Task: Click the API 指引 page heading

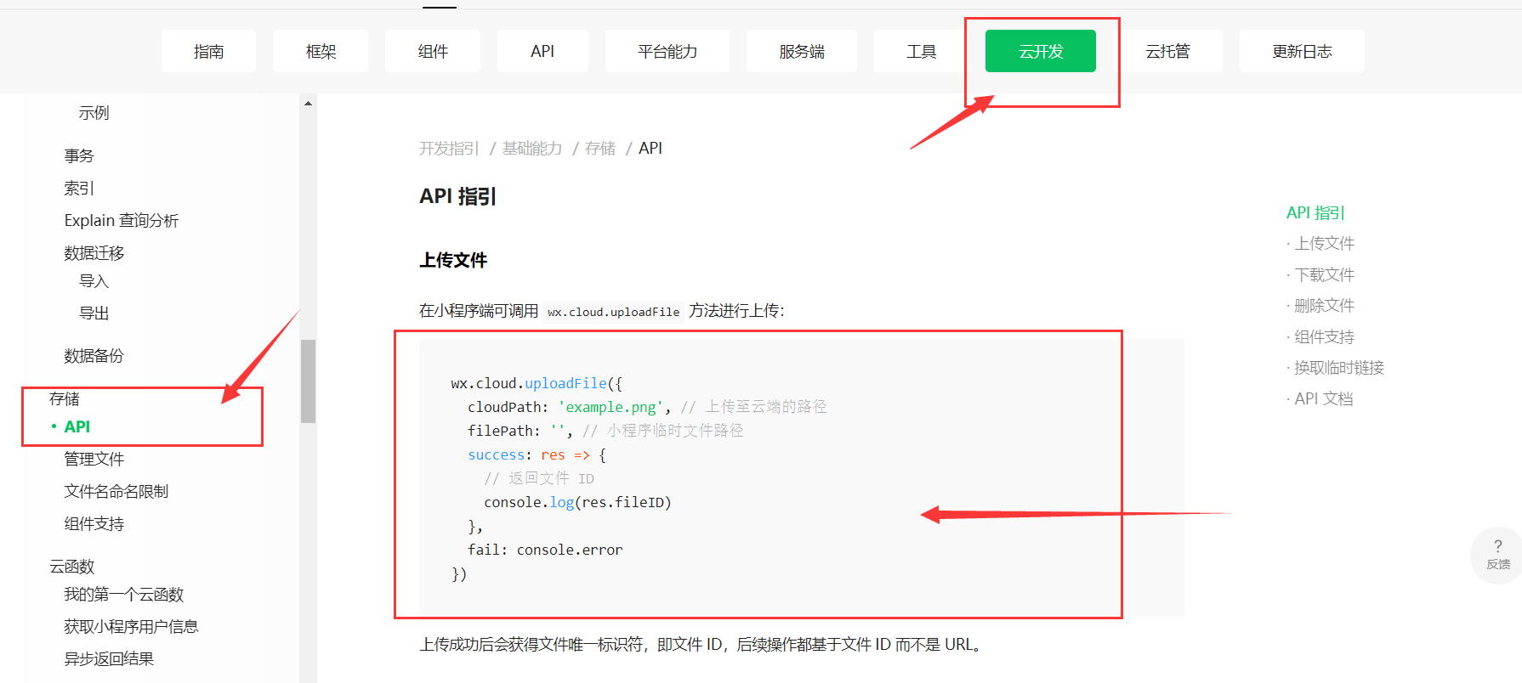Action: point(457,196)
